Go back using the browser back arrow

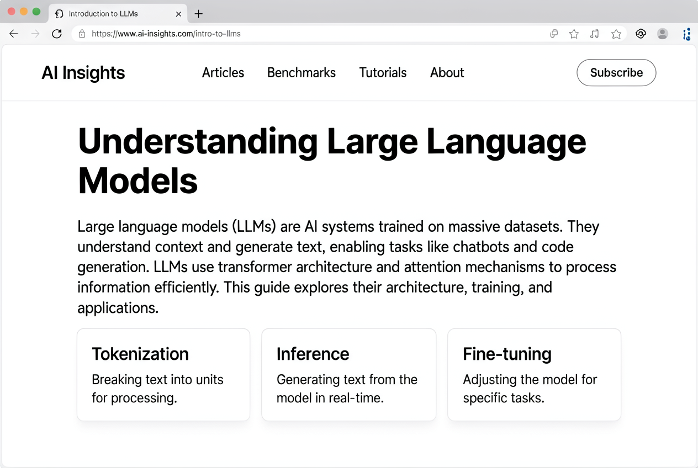14,34
